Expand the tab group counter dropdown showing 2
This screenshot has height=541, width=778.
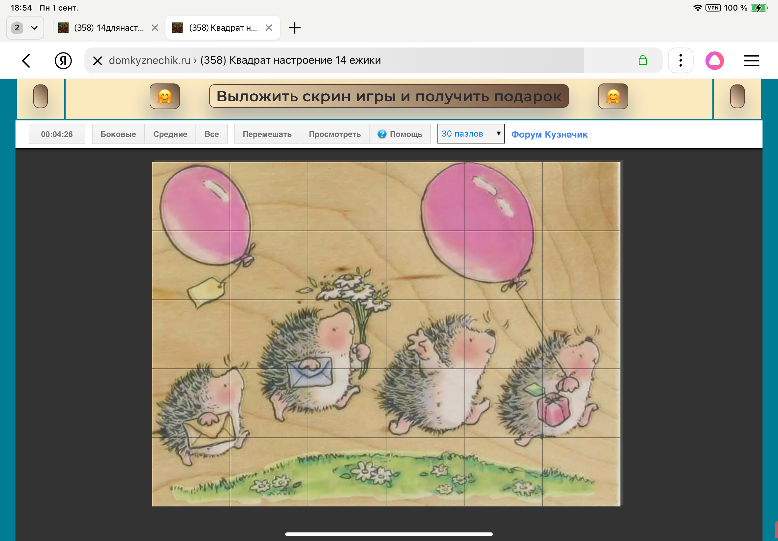pyautogui.click(x=25, y=28)
